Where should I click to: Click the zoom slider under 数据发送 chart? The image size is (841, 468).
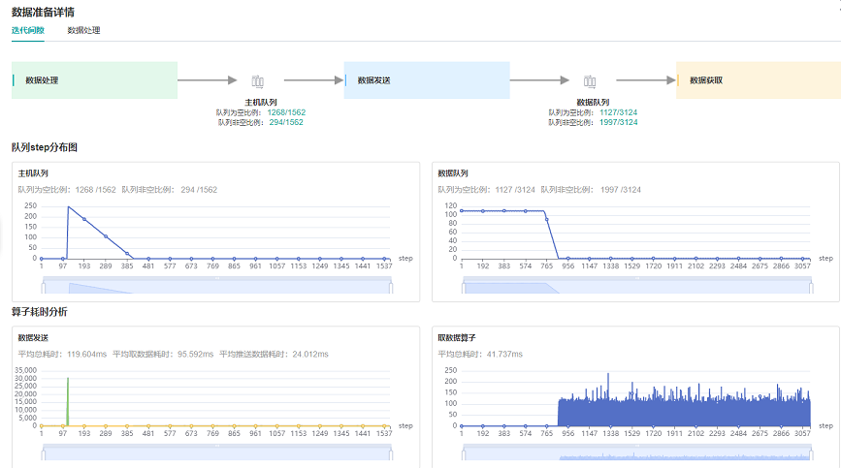(x=216, y=452)
